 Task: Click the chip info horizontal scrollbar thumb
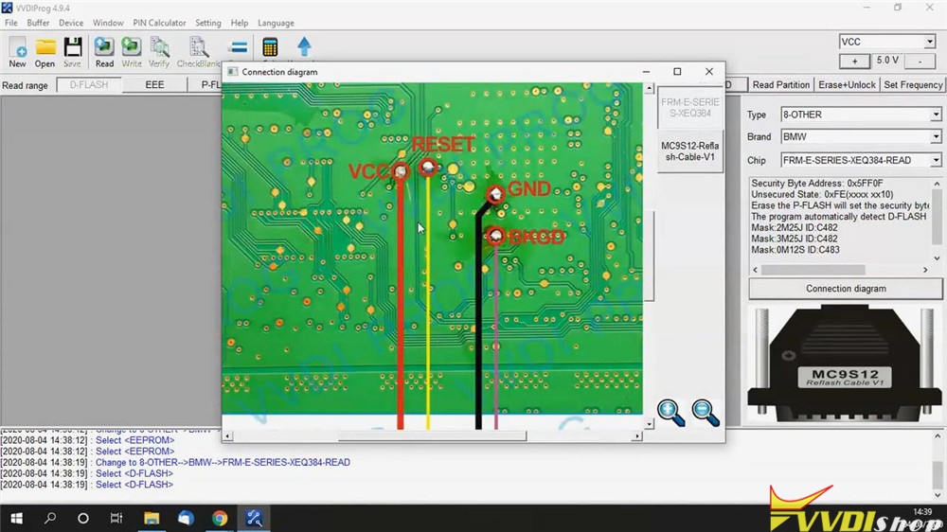(813, 270)
